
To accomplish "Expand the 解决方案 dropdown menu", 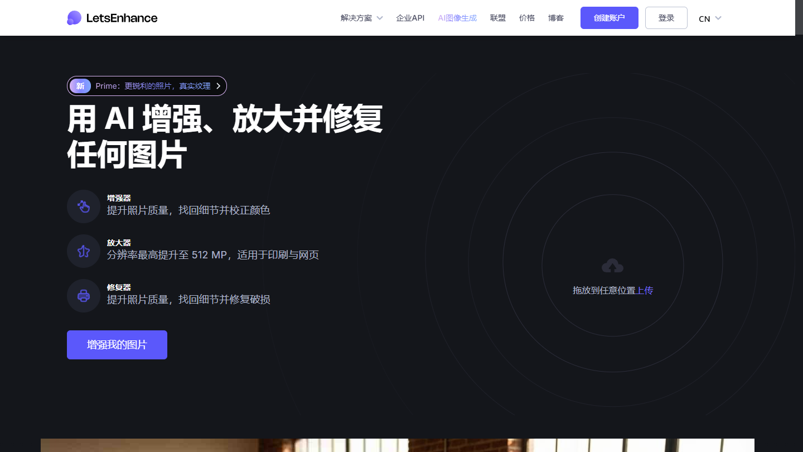I will coord(361,18).
